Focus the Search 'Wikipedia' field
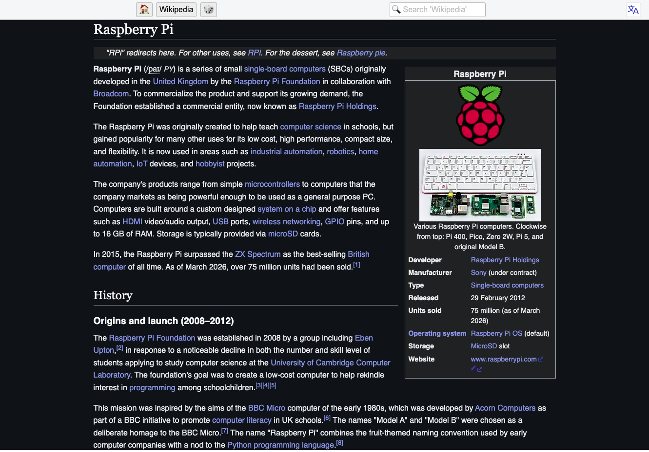This screenshot has width=649, height=452. click(437, 10)
